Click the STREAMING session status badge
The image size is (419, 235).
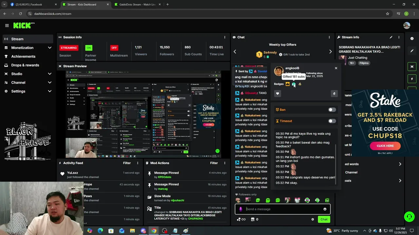[69, 48]
